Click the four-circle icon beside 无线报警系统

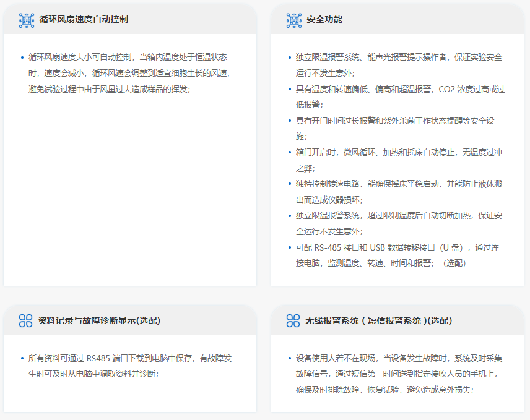[293, 320]
